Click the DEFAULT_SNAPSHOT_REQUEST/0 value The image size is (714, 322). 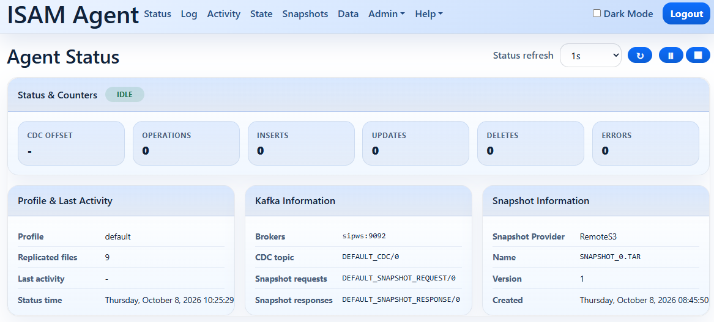[x=399, y=279]
